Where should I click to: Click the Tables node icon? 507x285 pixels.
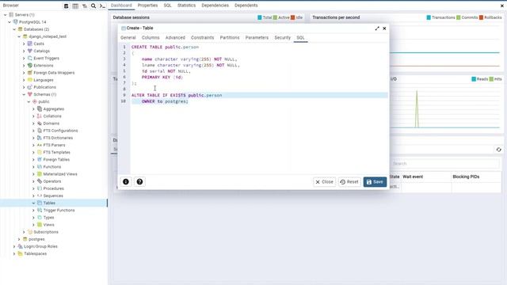click(x=40, y=203)
